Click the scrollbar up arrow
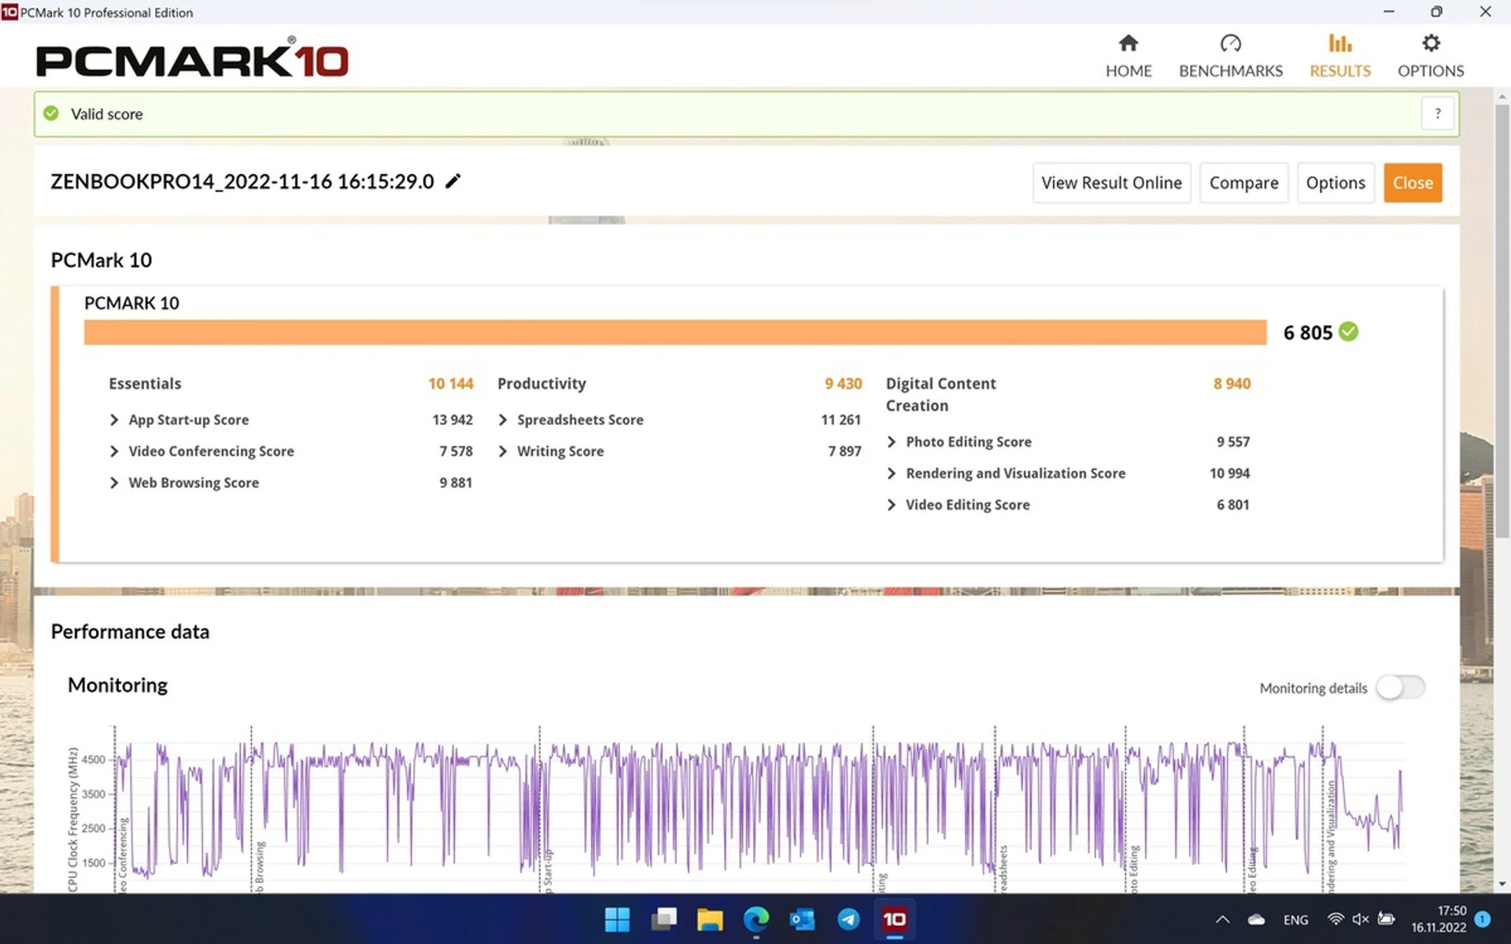Viewport: 1511px width, 944px height. (x=1502, y=97)
